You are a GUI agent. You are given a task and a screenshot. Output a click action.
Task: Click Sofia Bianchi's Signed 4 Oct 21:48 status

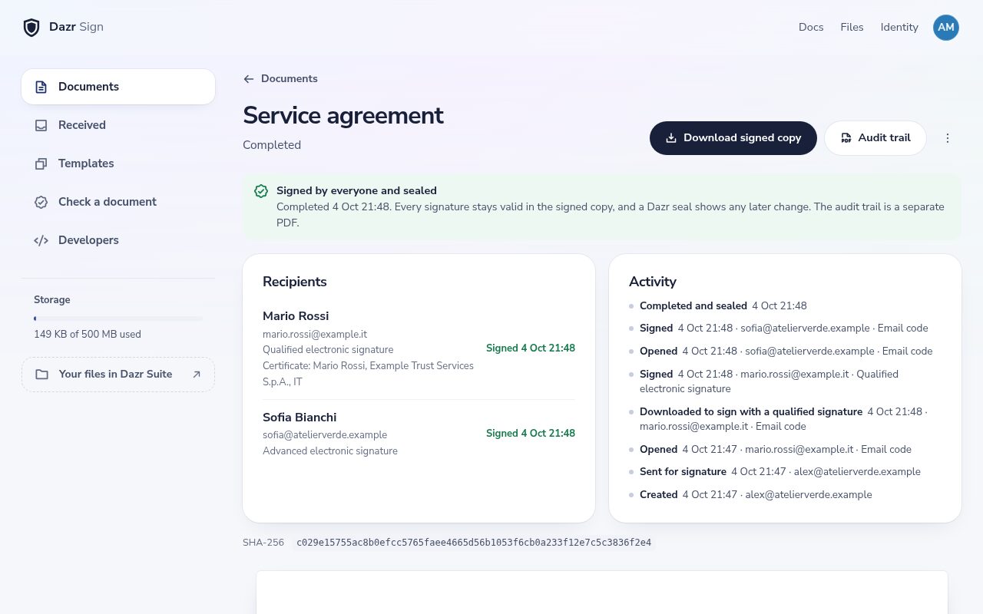(531, 434)
